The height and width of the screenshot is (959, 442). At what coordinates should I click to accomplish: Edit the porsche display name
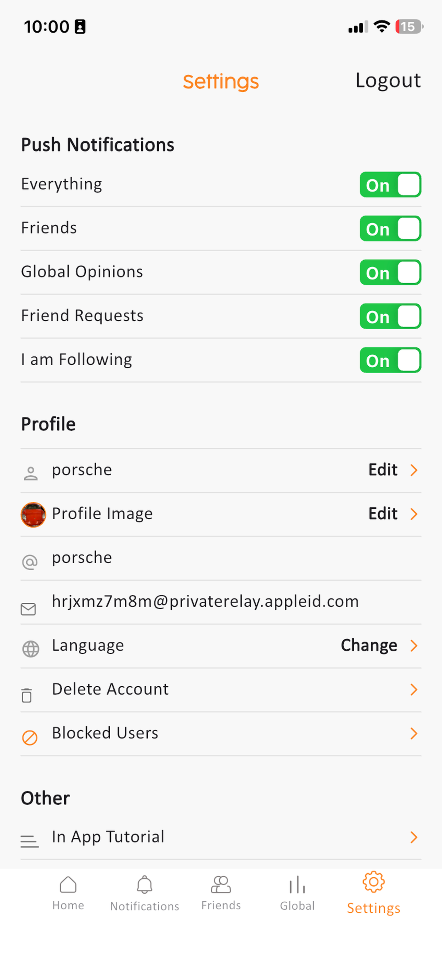393,470
